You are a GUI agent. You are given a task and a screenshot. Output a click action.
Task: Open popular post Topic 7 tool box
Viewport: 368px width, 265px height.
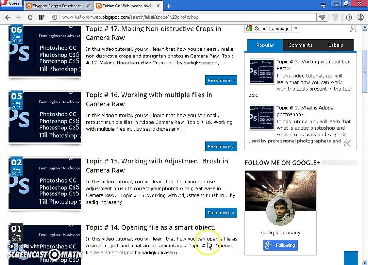pyautogui.click(x=313, y=65)
